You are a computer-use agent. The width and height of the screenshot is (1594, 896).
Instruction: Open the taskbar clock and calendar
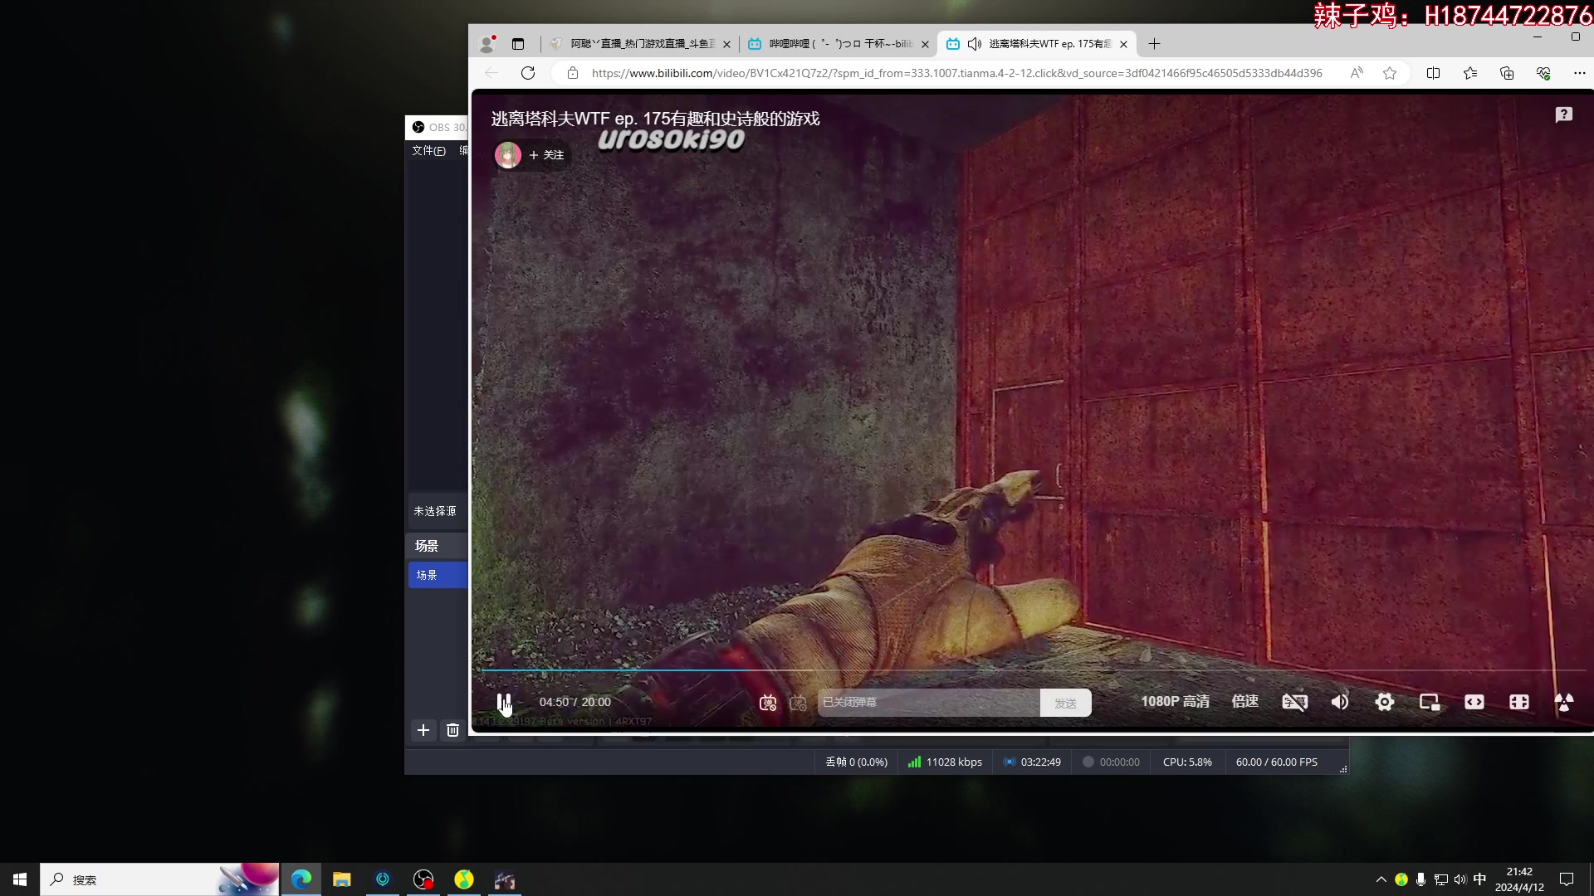point(1519,879)
